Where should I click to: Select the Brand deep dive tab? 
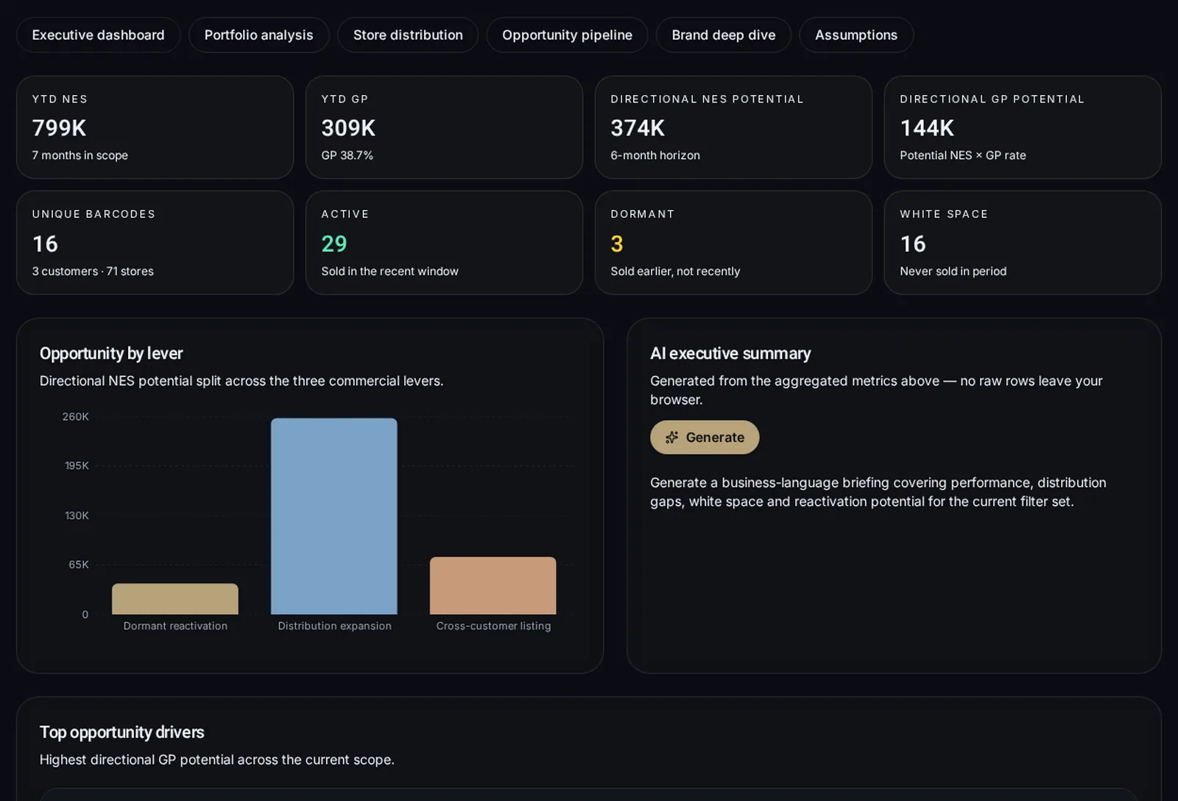(x=723, y=35)
